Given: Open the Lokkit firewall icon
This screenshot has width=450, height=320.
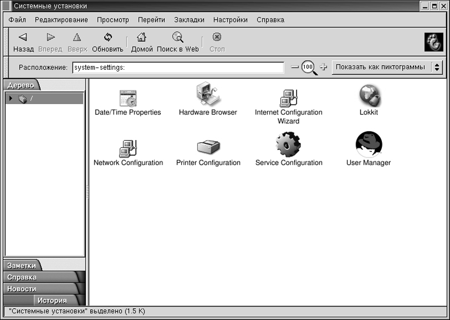Looking at the screenshot, I should tap(369, 96).
